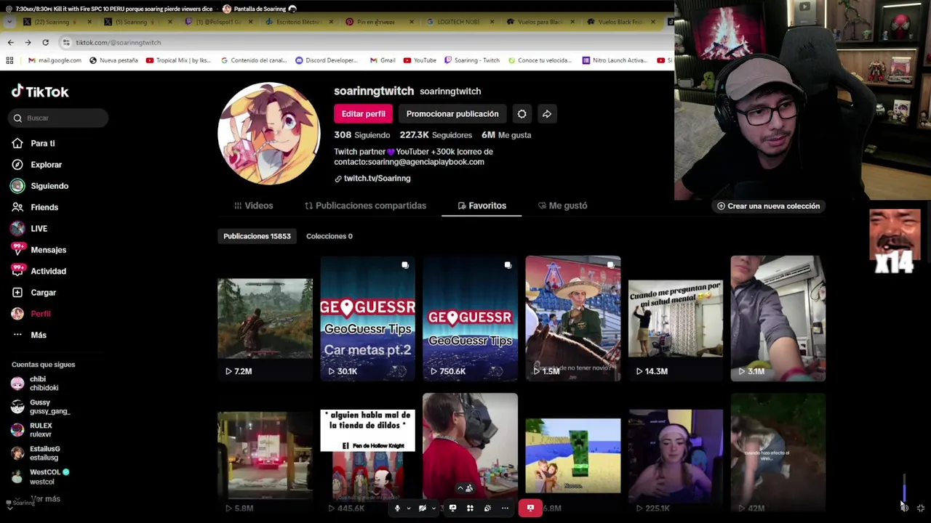Open profile settings gear icon

(522, 114)
